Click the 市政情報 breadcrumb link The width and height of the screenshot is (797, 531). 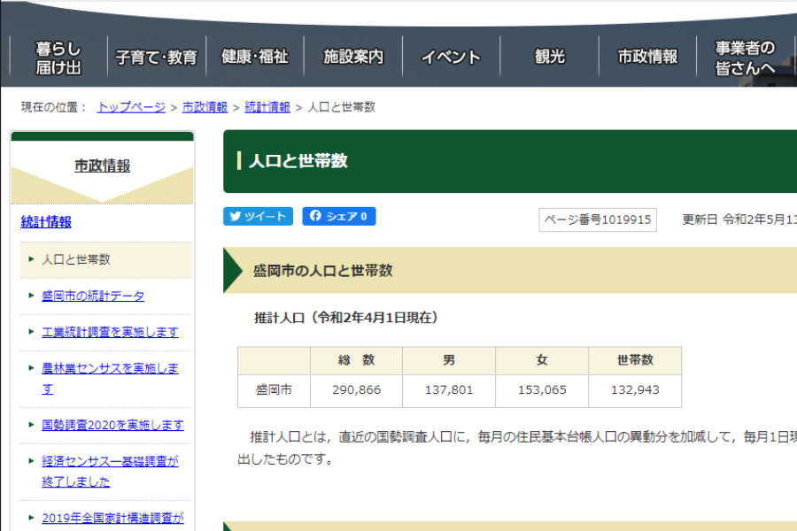coord(205,107)
